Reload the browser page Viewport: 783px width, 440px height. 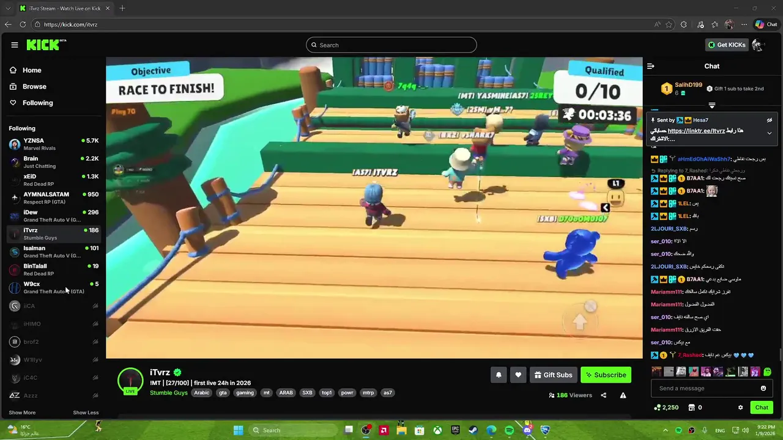tap(23, 24)
